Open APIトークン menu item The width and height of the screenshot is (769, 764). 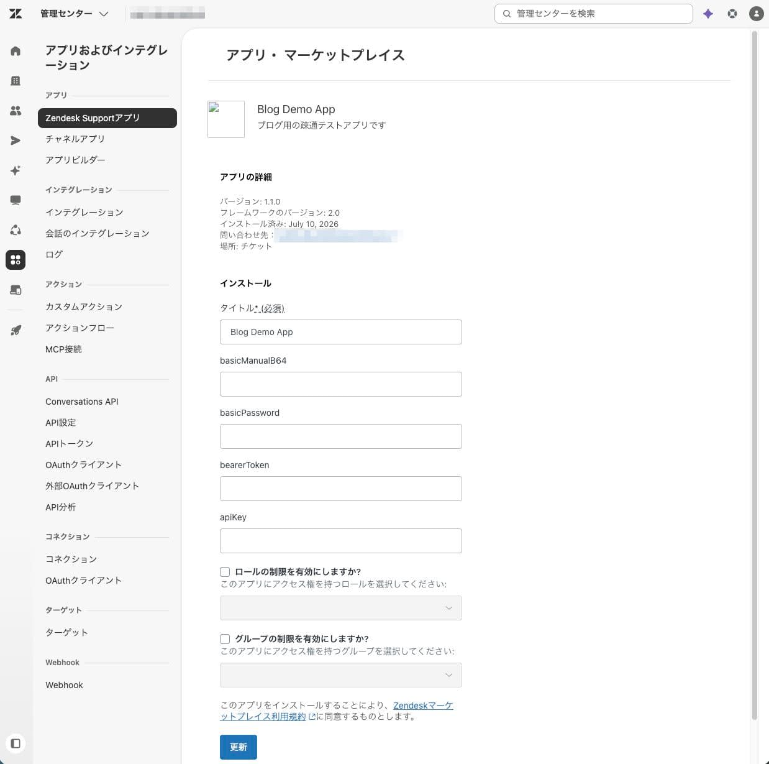70,444
